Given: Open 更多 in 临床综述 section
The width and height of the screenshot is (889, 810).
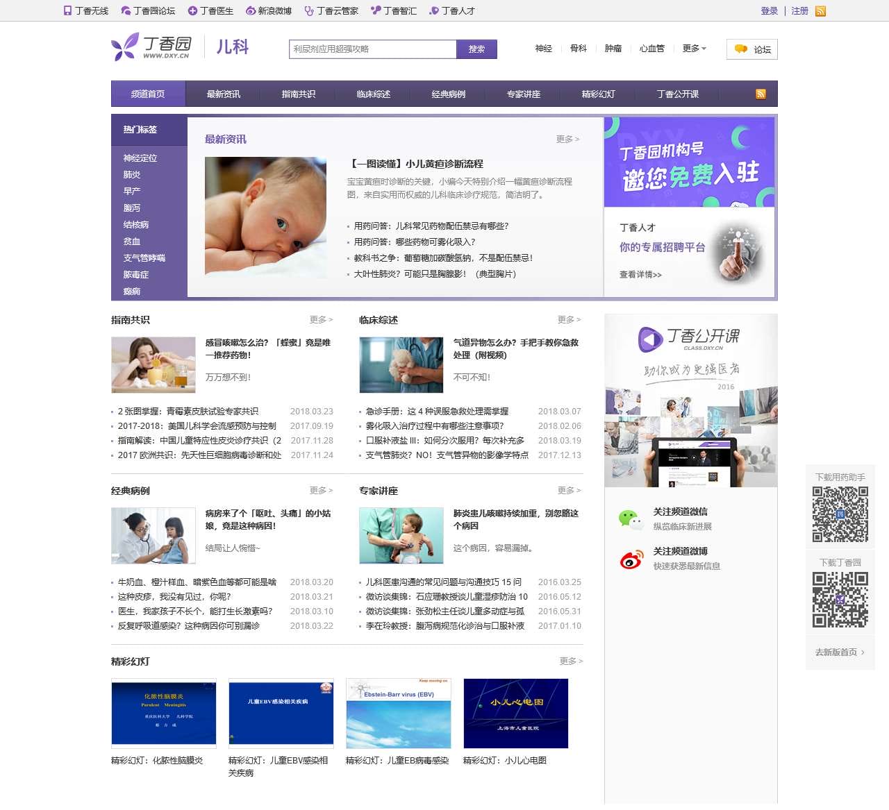Looking at the screenshot, I should click(569, 319).
